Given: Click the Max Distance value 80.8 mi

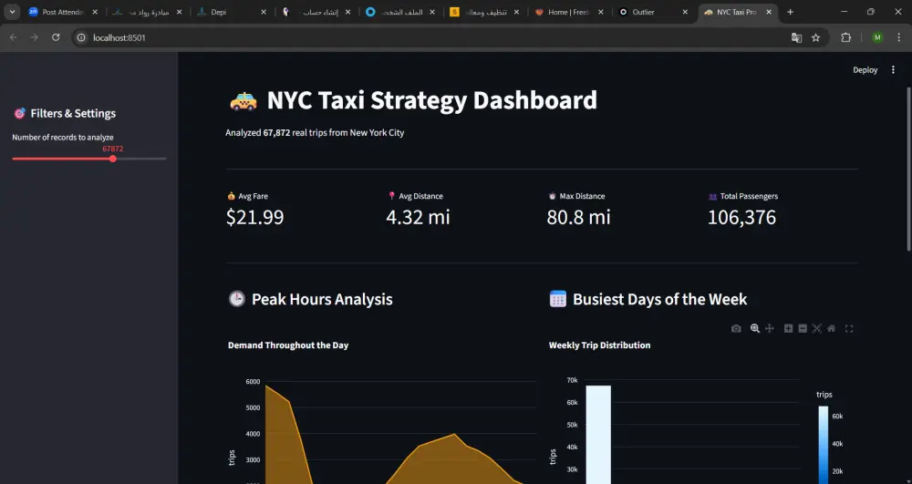Looking at the screenshot, I should point(578,217).
